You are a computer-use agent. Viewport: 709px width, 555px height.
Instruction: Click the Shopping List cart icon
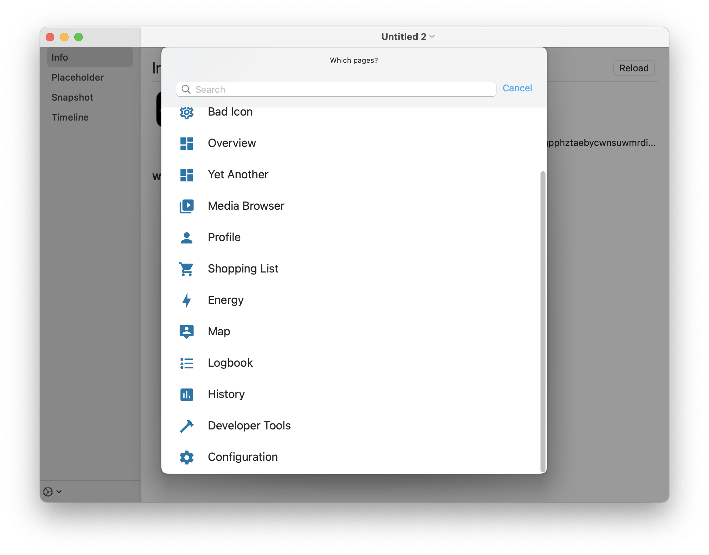[x=186, y=269]
